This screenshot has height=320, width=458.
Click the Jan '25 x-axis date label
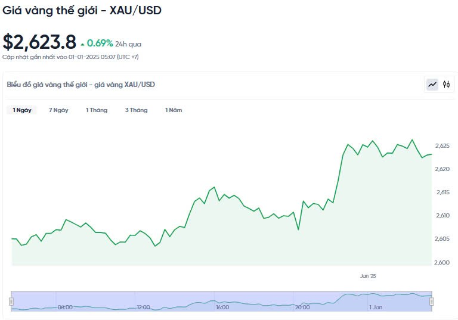pos(369,276)
